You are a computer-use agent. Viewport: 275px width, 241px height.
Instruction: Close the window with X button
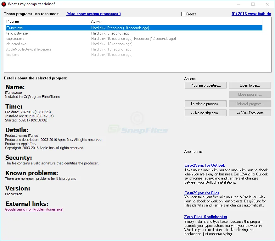coord(267,4)
